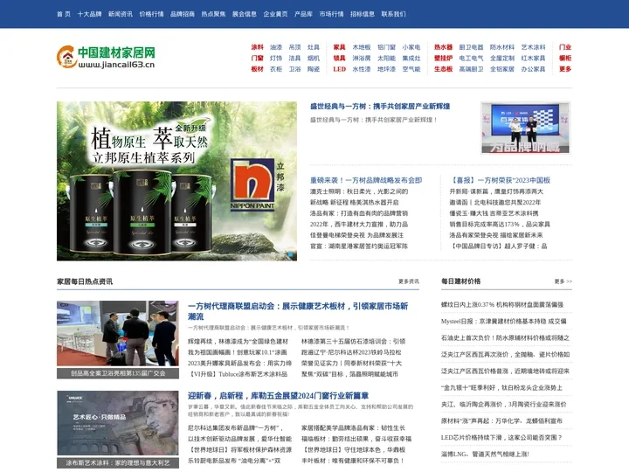This screenshot has height=472, width=629.
Task: Select the 灶具 category link
Action: tap(314, 47)
